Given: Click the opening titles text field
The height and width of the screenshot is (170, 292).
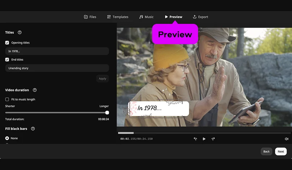Looking at the screenshot, I should click(57, 51).
